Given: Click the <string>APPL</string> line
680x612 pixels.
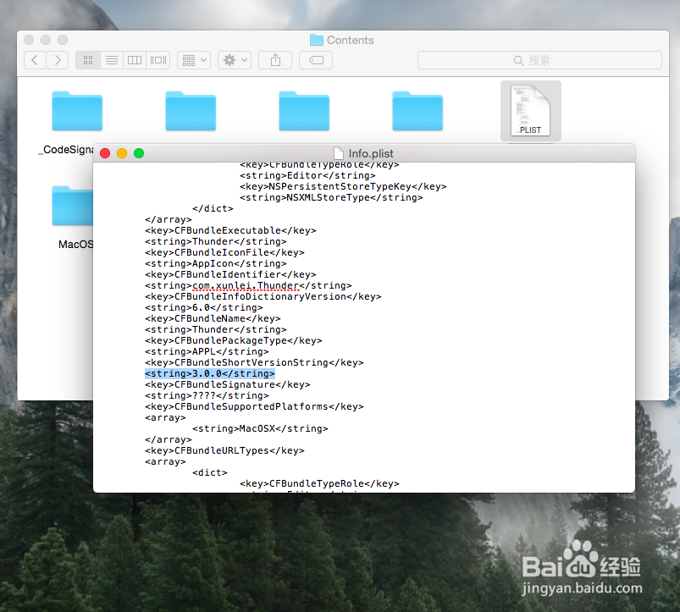Looking at the screenshot, I should tap(207, 351).
